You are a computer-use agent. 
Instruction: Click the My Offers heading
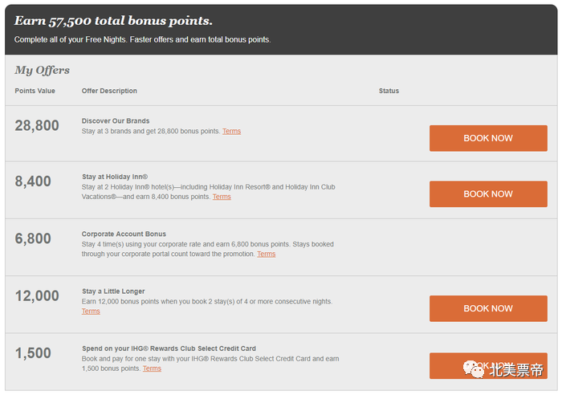pyautogui.click(x=42, y=70)
